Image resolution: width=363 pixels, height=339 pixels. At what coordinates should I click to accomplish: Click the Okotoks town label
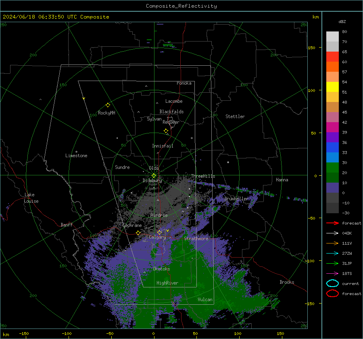click(x=161, y=269)
